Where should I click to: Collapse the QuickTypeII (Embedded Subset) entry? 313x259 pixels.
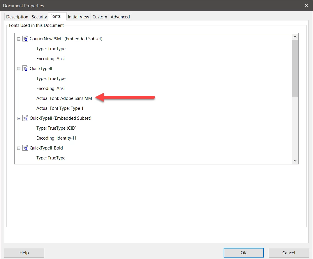19,119
